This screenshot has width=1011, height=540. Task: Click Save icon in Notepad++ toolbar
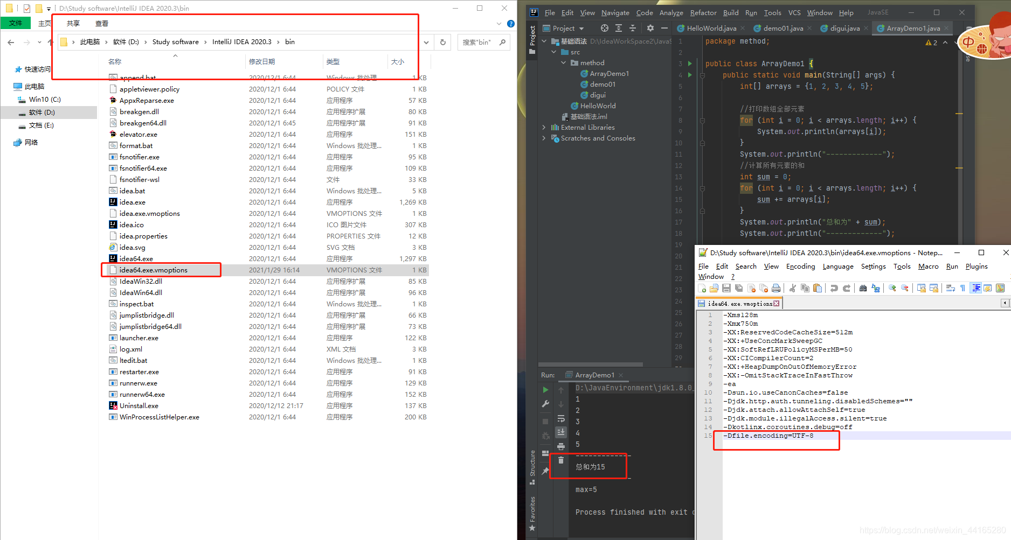726,289
